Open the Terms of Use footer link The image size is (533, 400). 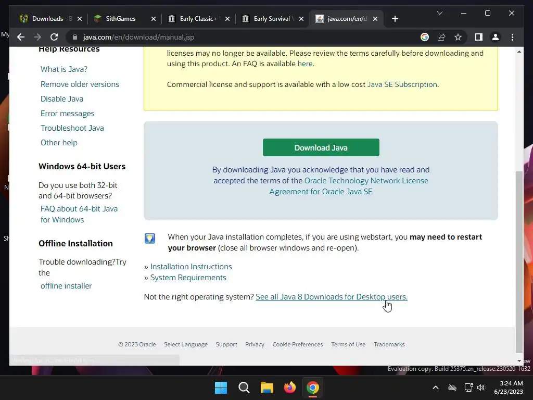click(348, 344)
